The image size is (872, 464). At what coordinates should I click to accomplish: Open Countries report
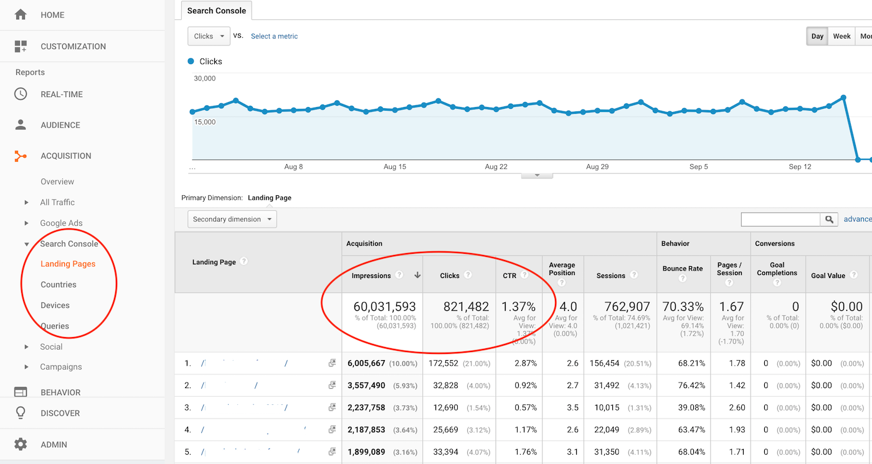59,284
